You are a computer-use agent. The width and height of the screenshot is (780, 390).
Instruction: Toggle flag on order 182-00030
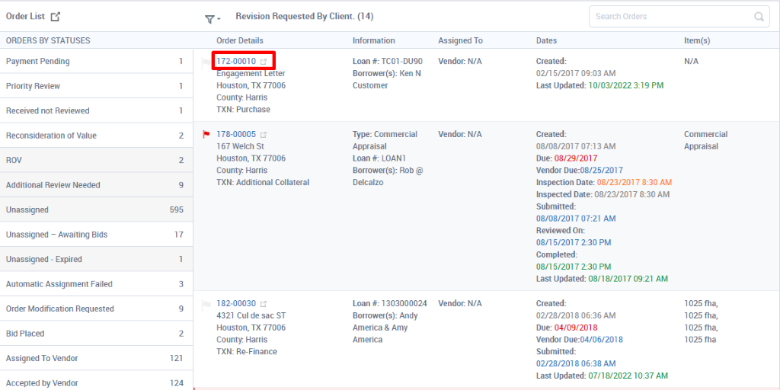tap(206, 304)
